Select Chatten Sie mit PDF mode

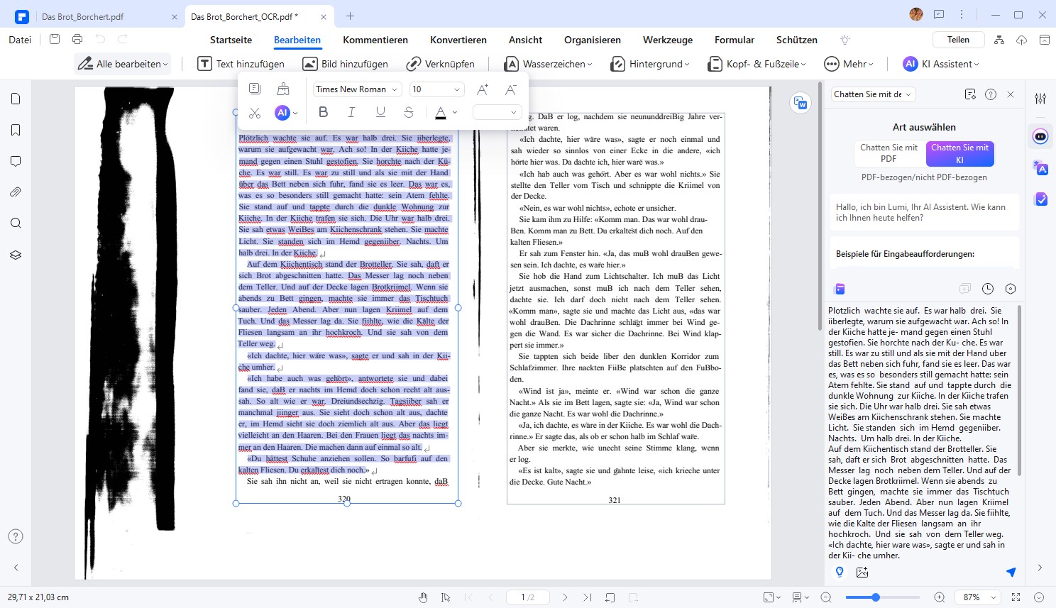tap(889, 153)
